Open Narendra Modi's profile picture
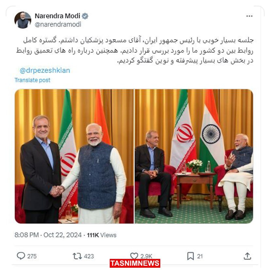Image resolution: width=270 pixels, height=270 pixels. click(x=23, y=20)
